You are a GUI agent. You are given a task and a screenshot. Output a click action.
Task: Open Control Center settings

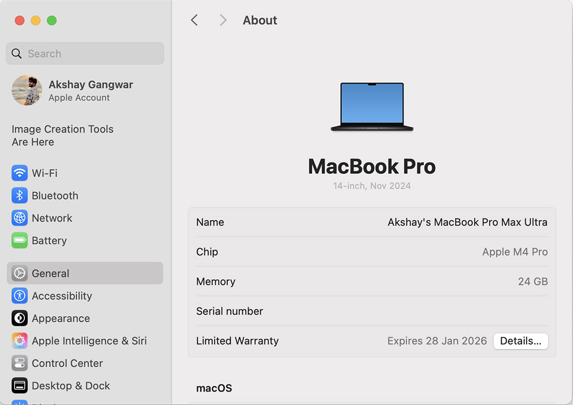click(x=19, y=363)
